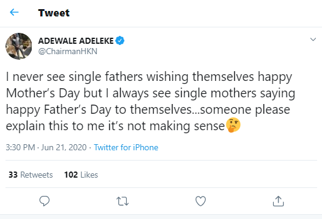Click the 3:30 PM timestamp
This screenshot has width=322, height=219.
point(20,147)
